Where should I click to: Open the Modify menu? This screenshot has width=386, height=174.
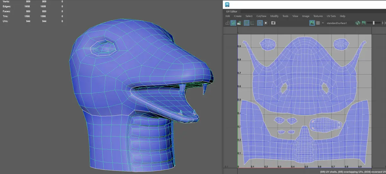click(x=274, y=16)
